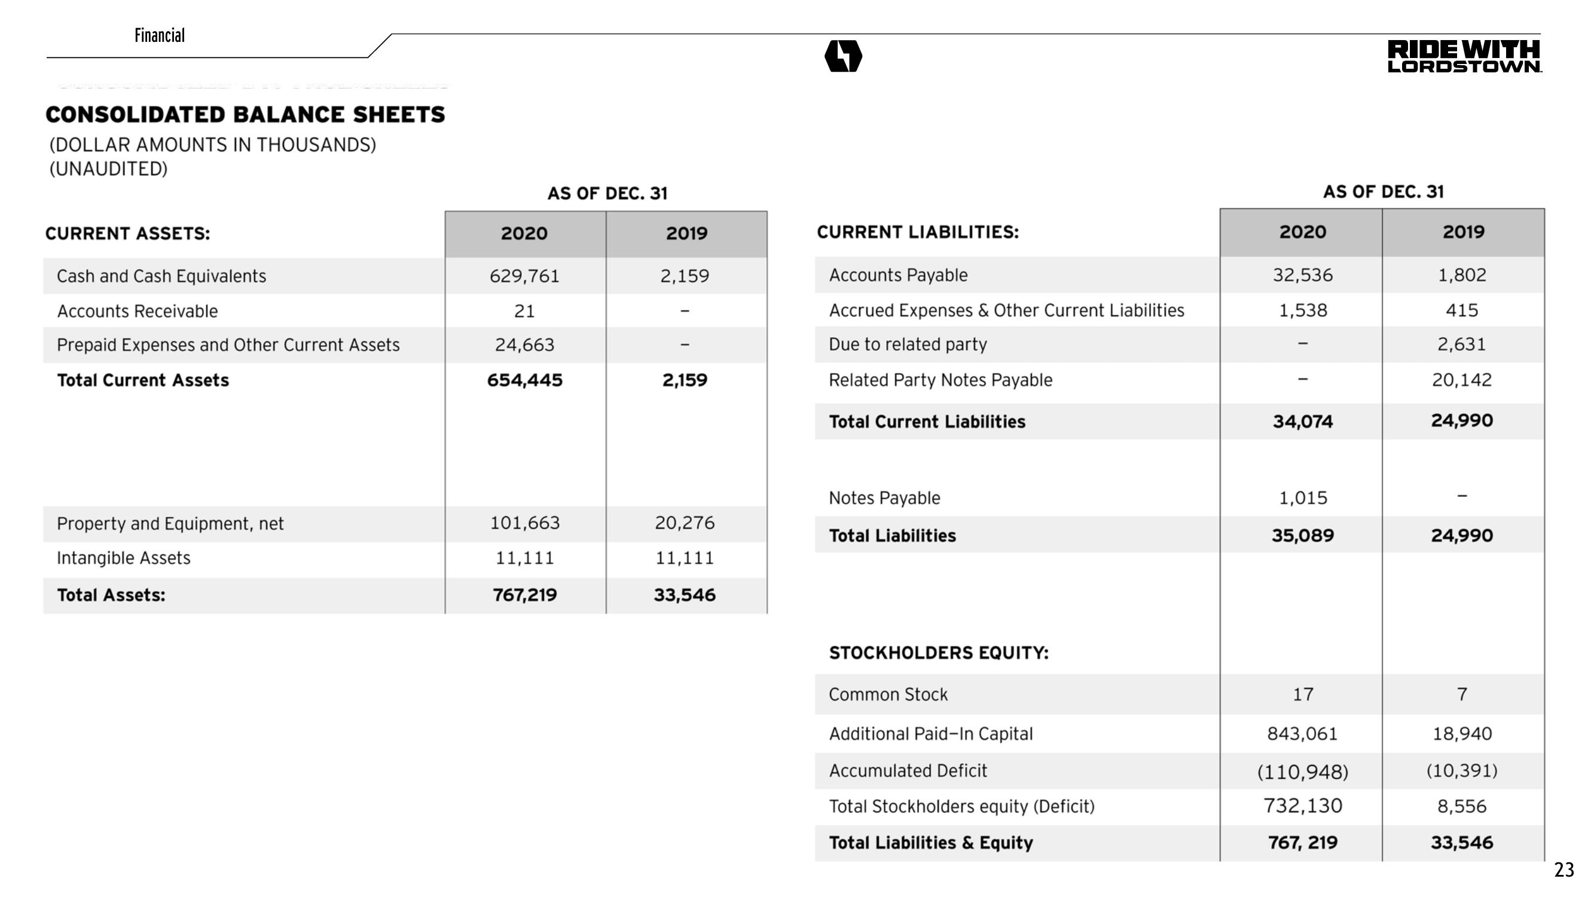Select the accrued expenses value 1,538
Screen dimensions: 1594x897
[x=1303, y=310]
